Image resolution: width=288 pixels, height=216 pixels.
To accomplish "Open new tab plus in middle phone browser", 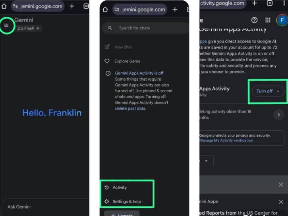I will point(175,10).
